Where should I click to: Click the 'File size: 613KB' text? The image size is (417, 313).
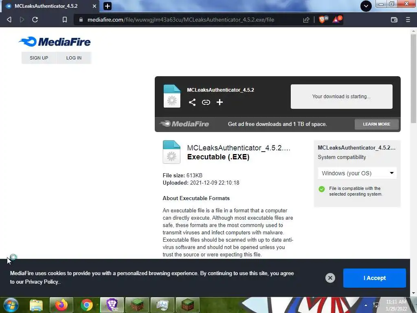coord(182,175)
